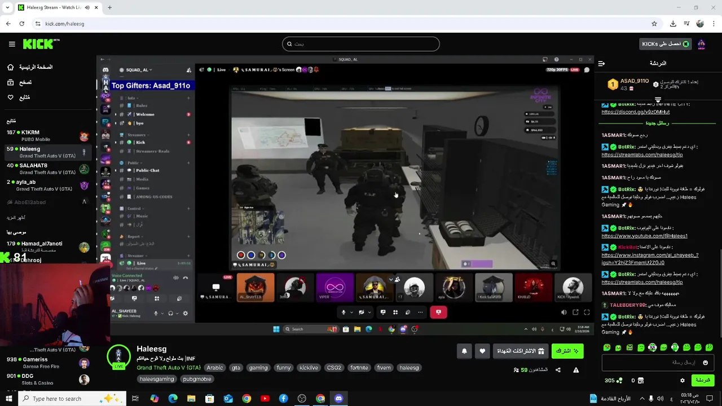This screenshot has height=406, width=722.
Task: Click the Get KICKs button
Action: pos(665,44)
